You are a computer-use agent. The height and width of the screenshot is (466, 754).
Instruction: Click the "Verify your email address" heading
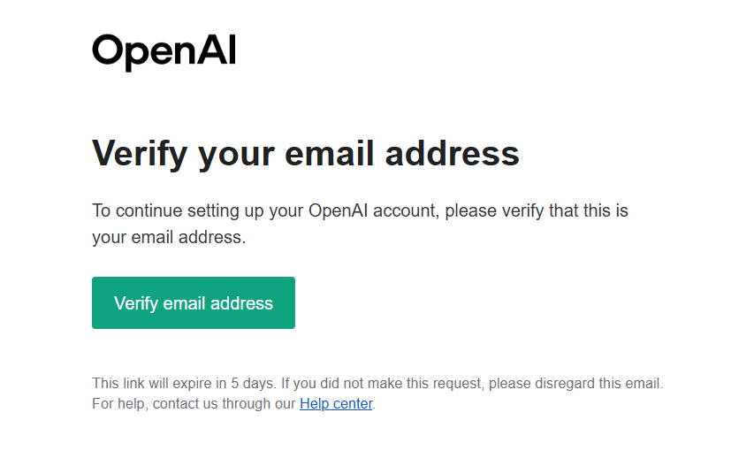(306, 154)
